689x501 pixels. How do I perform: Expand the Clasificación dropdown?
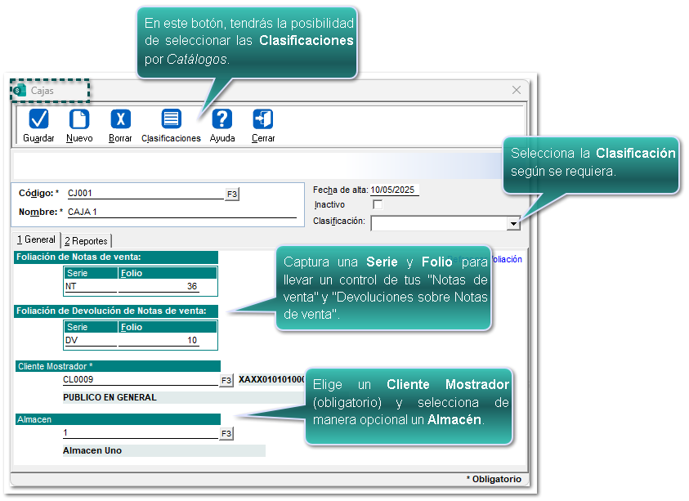click(x=513, y=223)
